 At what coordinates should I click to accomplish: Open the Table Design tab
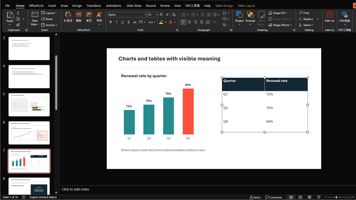224,6
